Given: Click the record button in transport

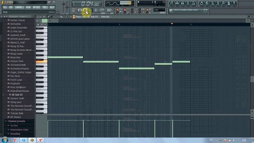Looking at the screenshot, I should pyautogui.click(x=90, y=10).
